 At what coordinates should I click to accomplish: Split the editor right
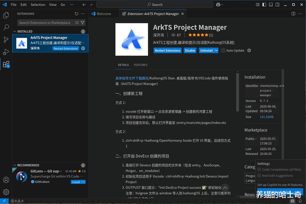pyautogui.click(x=293, y=14)
